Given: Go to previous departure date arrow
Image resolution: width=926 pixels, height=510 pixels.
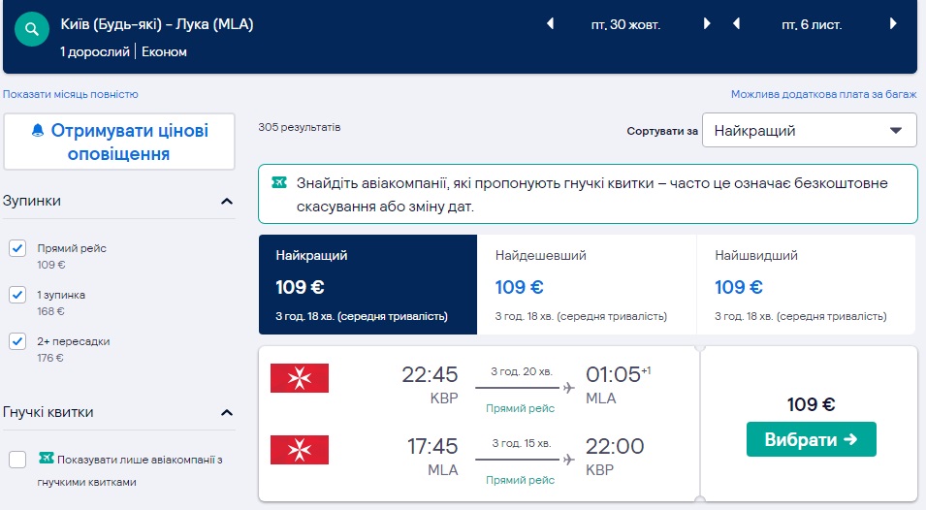Looking at the screenshot, I should [551, 24].
